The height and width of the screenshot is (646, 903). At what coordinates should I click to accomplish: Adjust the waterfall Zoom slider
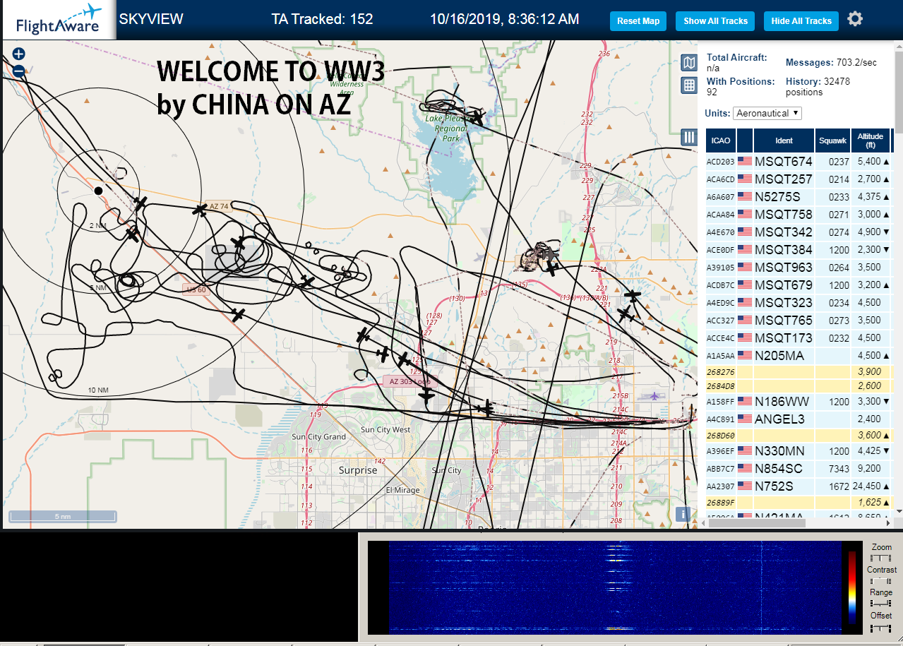click(881, 558)
